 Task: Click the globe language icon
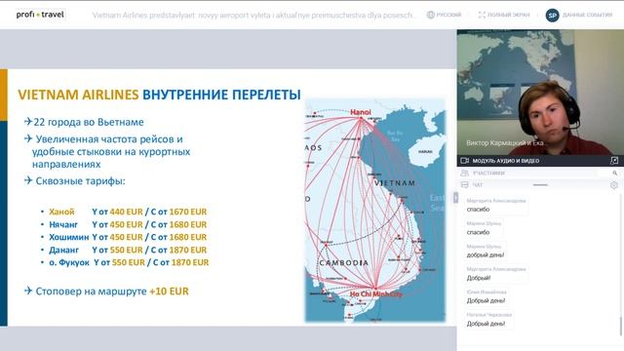point(430,15)
